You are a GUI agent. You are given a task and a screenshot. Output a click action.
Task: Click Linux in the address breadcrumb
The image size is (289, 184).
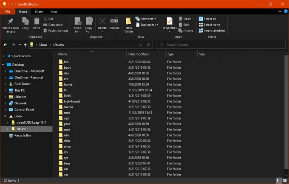point(43,45)
